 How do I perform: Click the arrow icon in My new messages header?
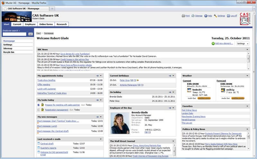(97, 117)
